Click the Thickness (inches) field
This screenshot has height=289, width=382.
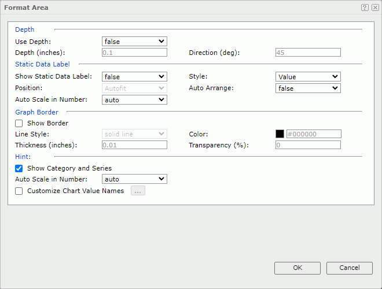tap(134, 145)
